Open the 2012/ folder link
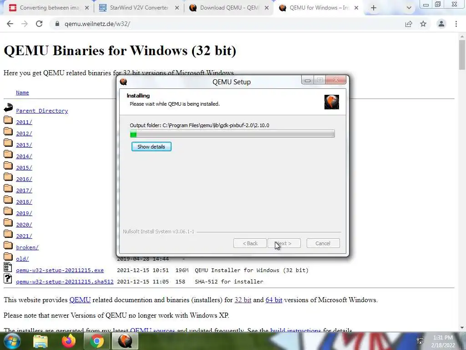Image resolution: width=466 pixels, height=350 pixels. pos(24,134)
